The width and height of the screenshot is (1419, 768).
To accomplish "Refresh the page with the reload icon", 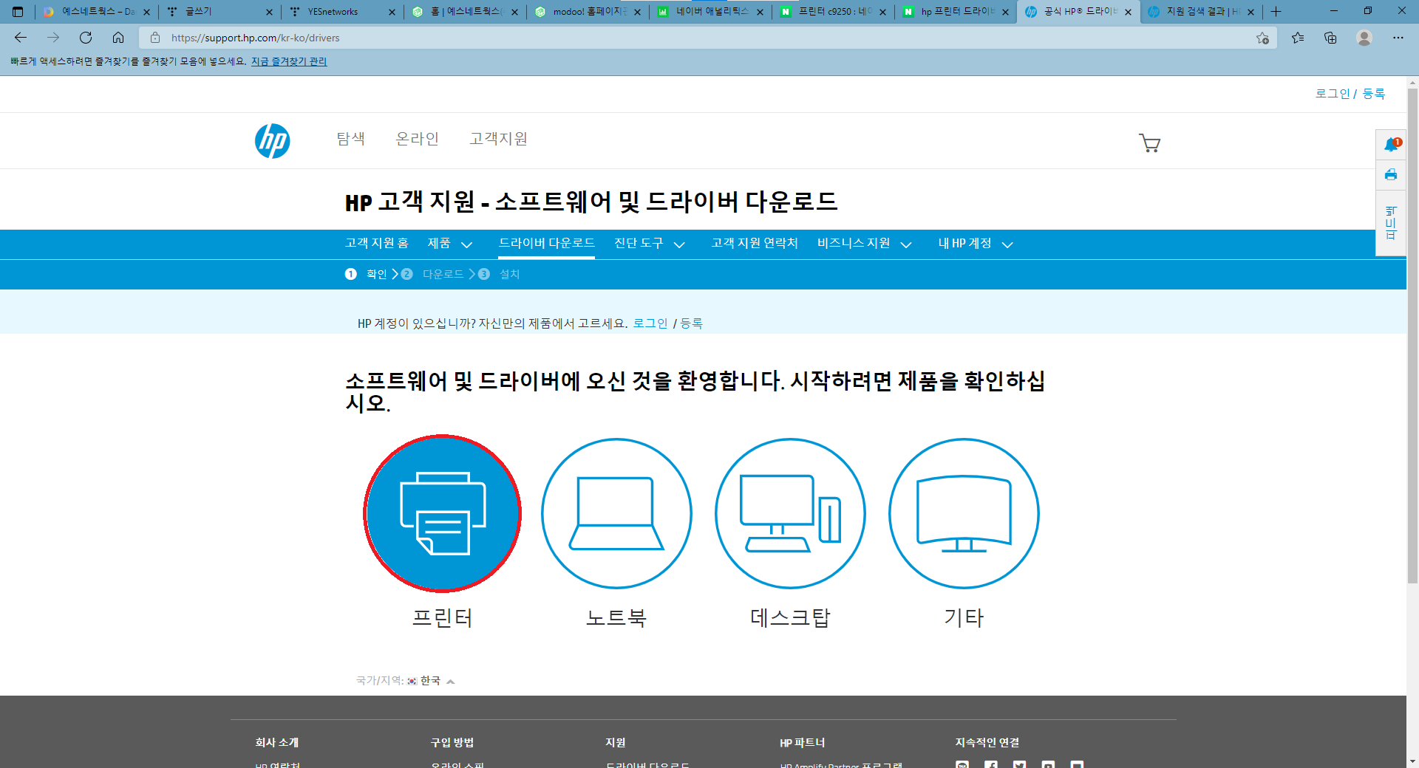I will 86,38.
